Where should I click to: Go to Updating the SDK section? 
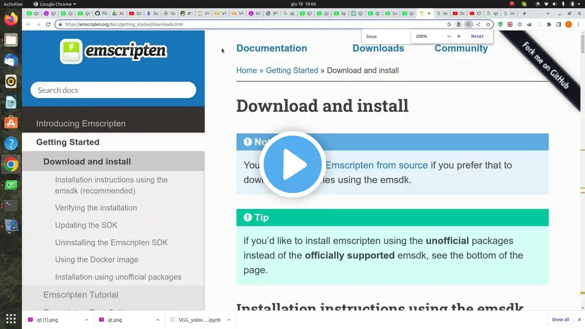[86, 225]
